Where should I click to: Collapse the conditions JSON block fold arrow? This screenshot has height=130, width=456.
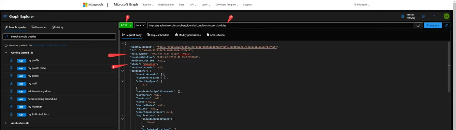coord(122,71)
